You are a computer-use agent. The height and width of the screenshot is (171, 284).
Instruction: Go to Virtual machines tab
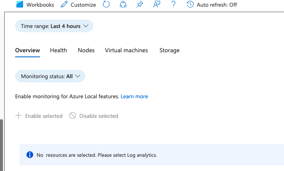click(126, 50)
